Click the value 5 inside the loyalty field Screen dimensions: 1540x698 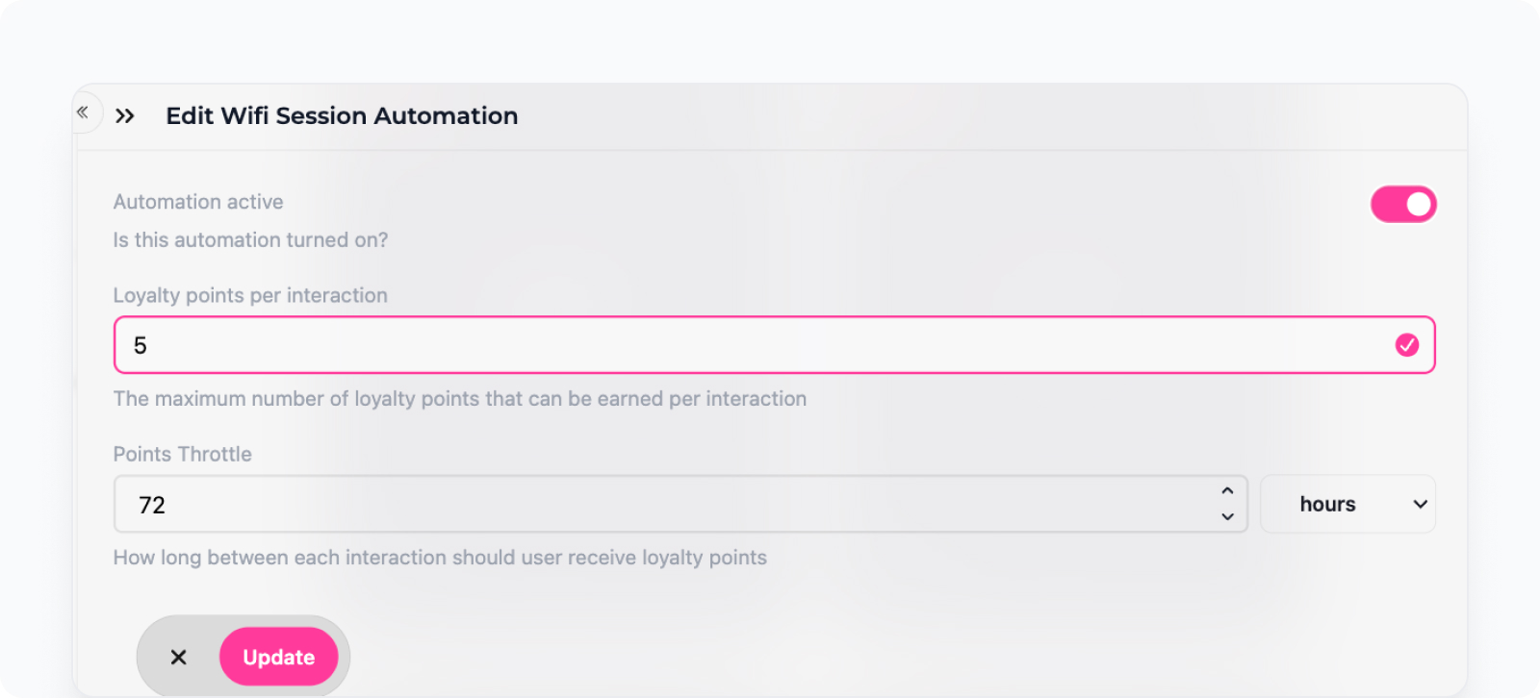point(141,346)
